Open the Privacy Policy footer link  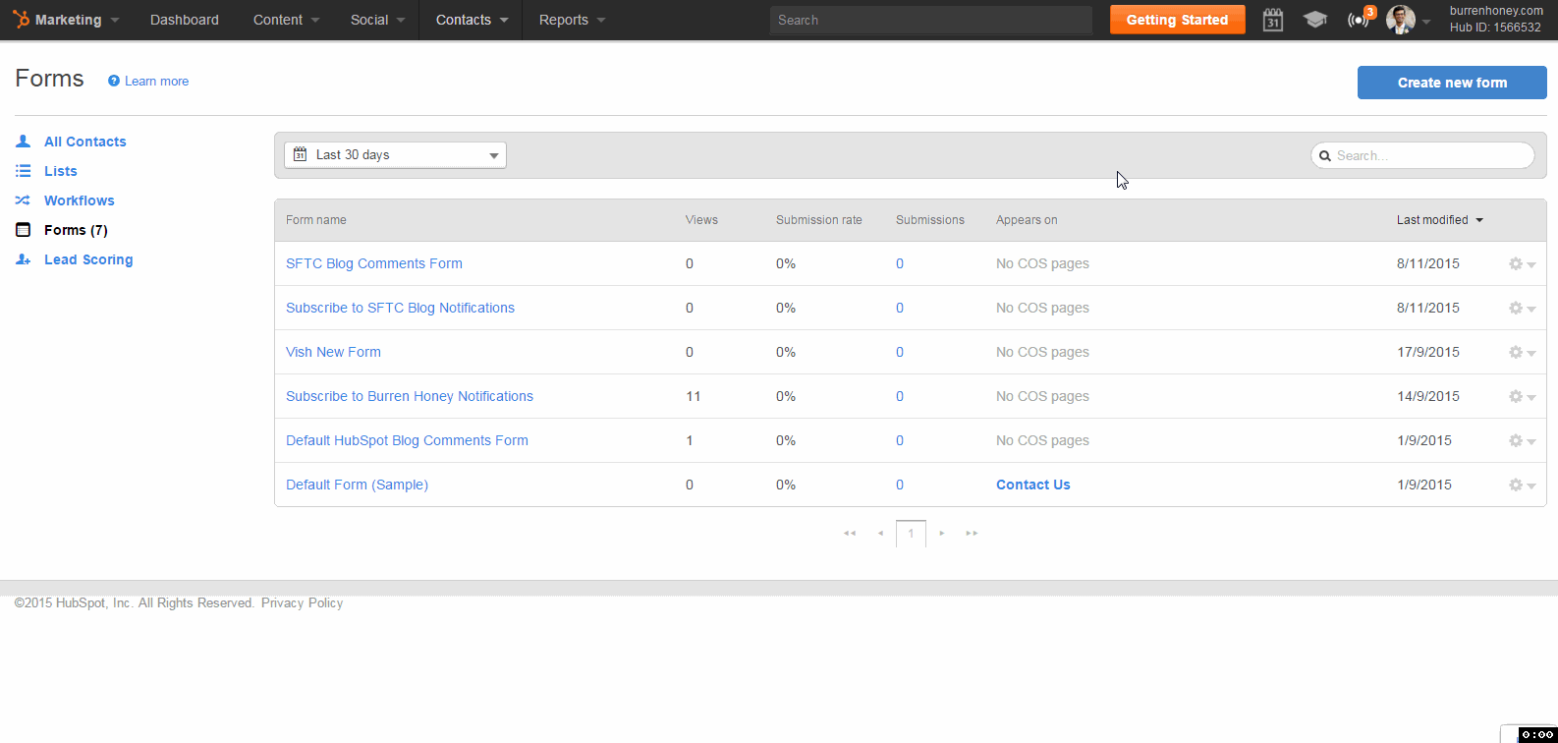[x=303, y=603]
